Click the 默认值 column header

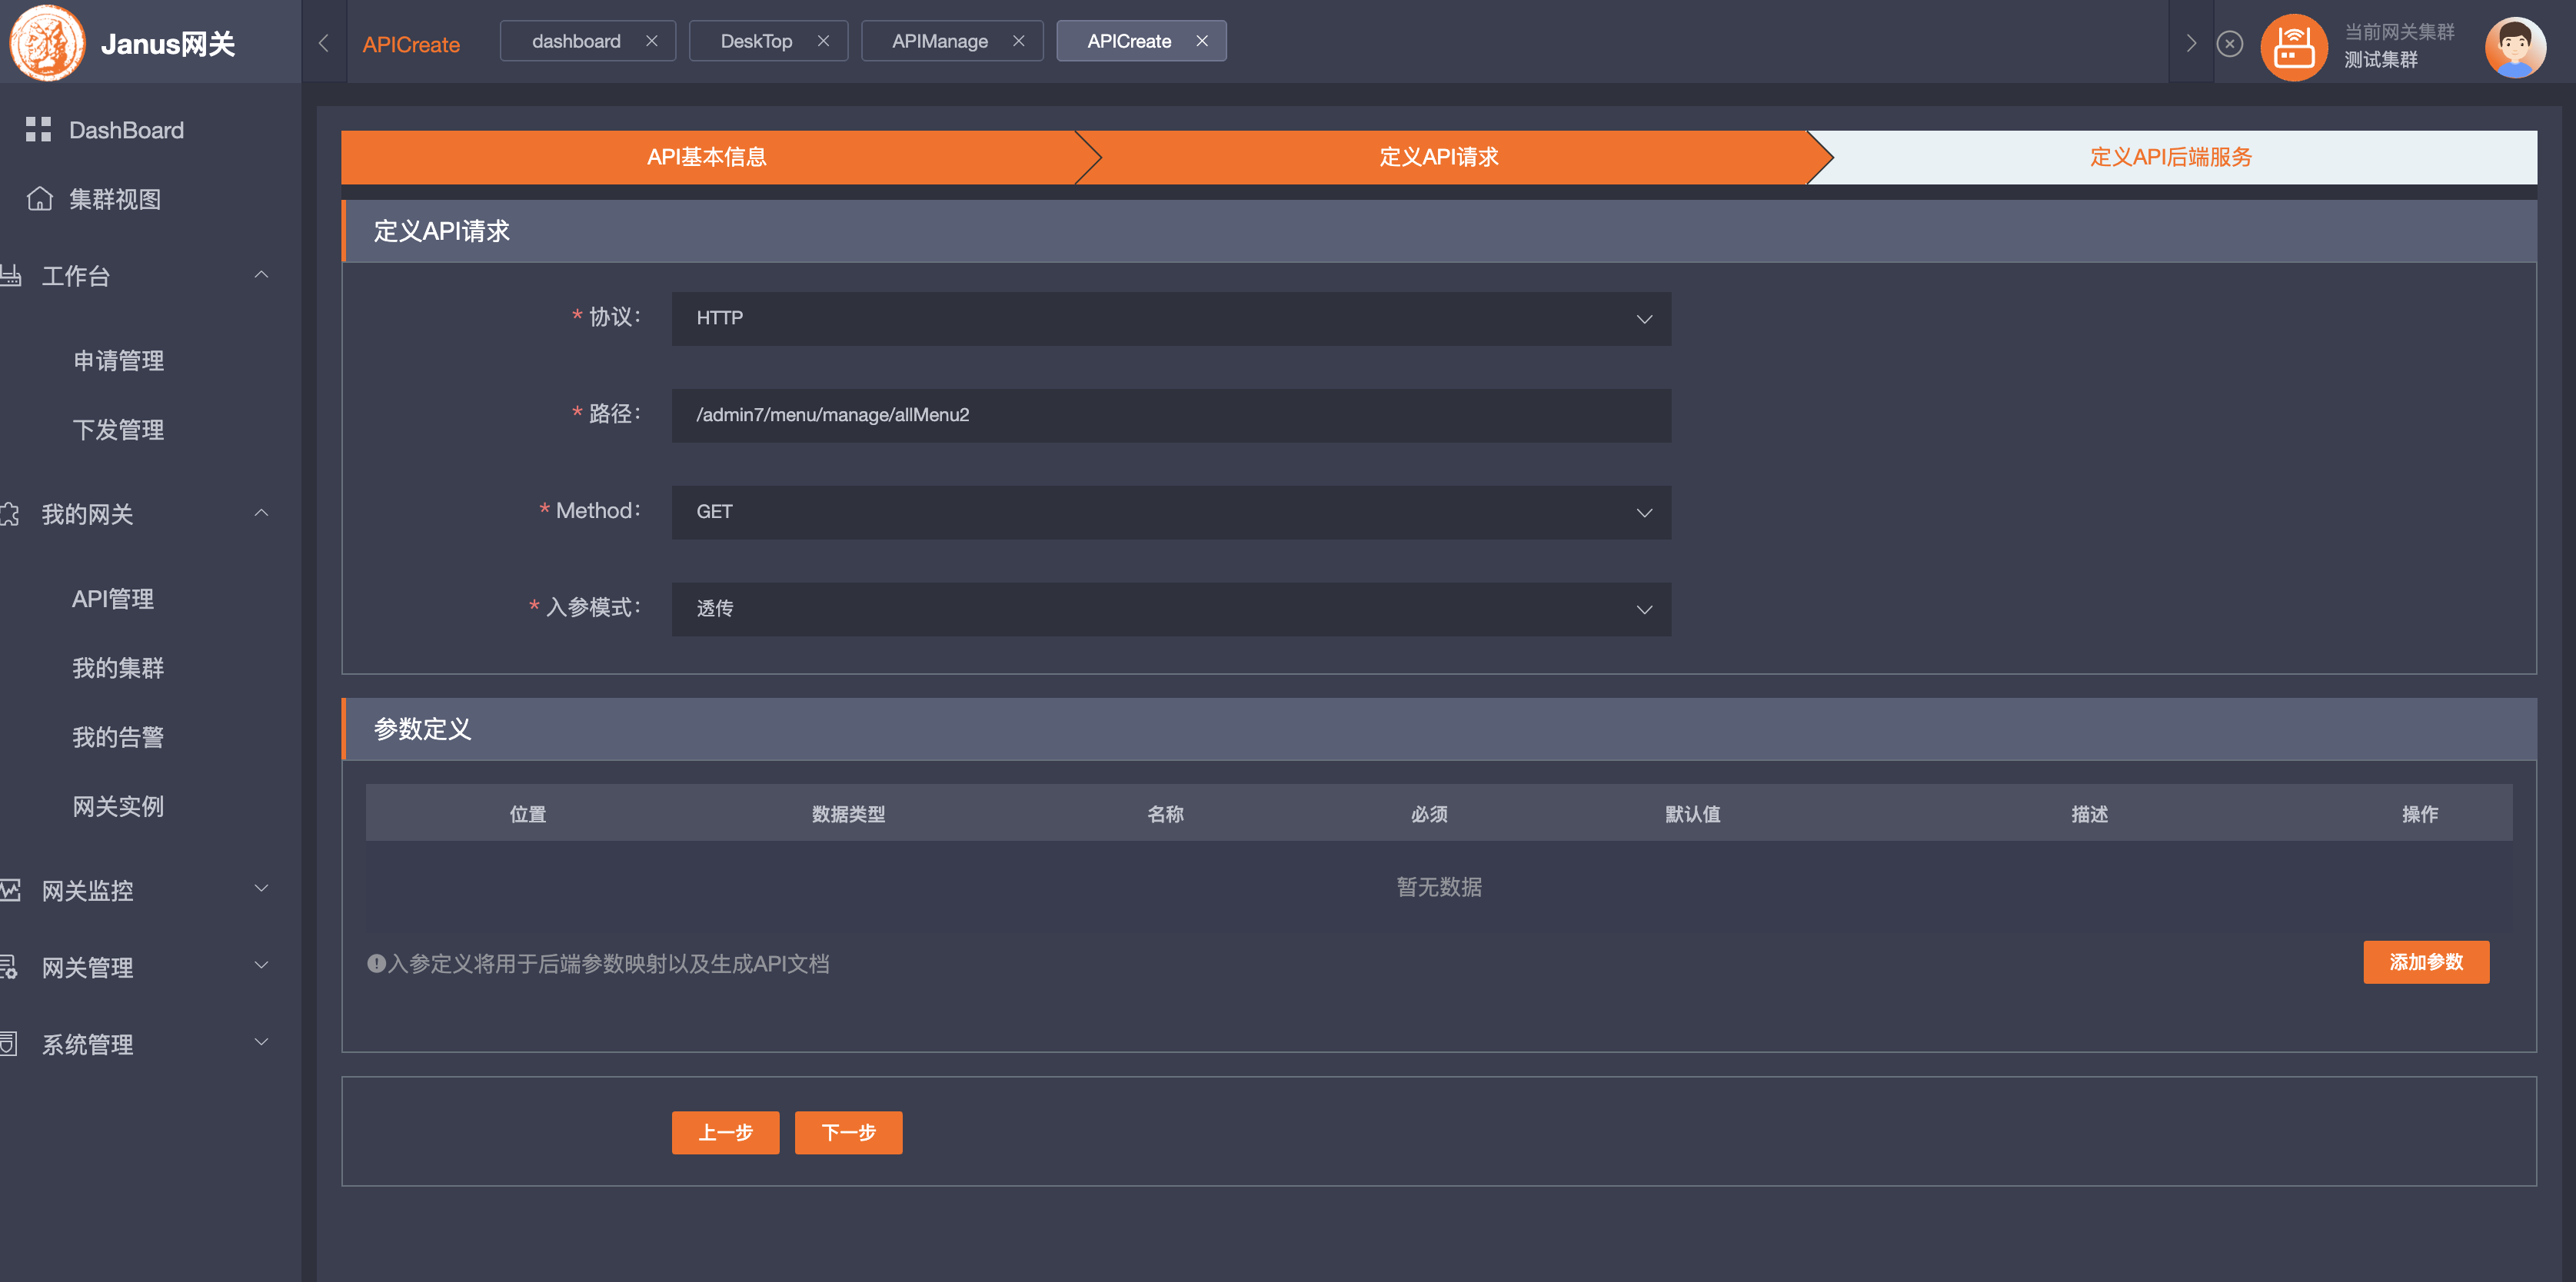coord(1692,813)
